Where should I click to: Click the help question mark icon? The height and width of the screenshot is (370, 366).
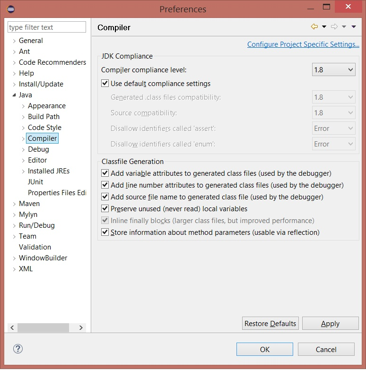pyautogui.click(x=18, y=349)
